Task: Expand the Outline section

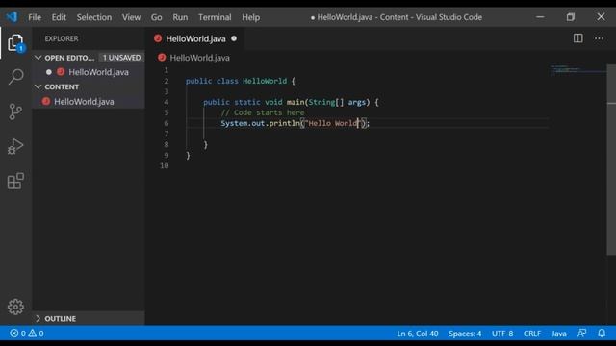Action: (38, 318)
